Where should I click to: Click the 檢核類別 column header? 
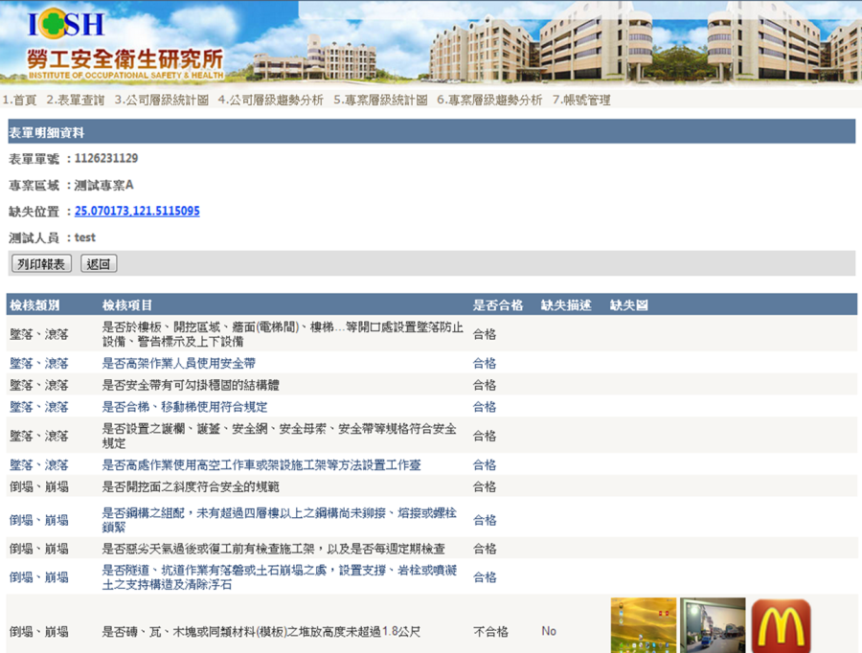pyautogui.click(x=34, y=305)
